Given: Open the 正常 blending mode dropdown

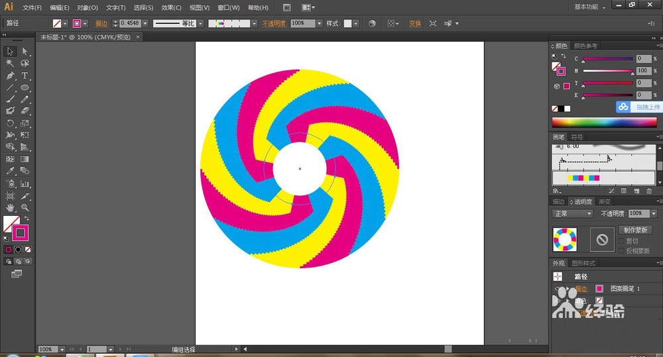Looking at the screenshot, I should coord(572,213).
